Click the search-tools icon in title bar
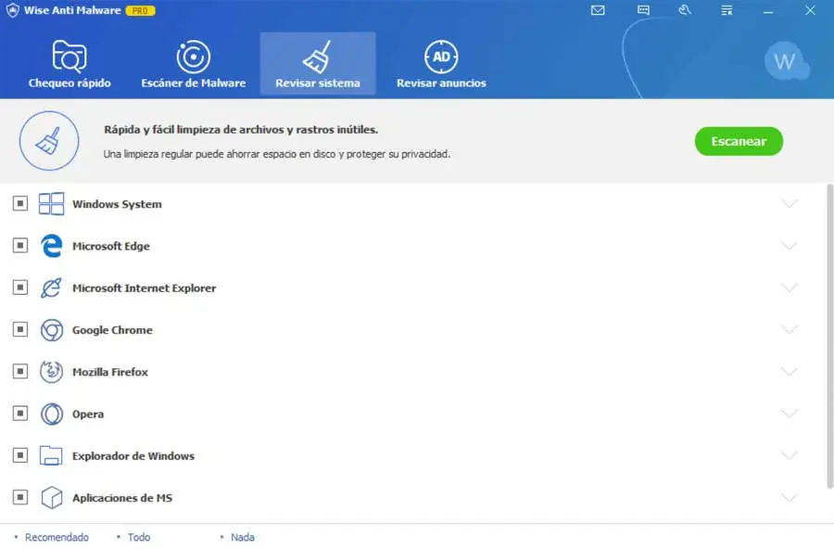834x549 pixels. click(x=685, y=10)
